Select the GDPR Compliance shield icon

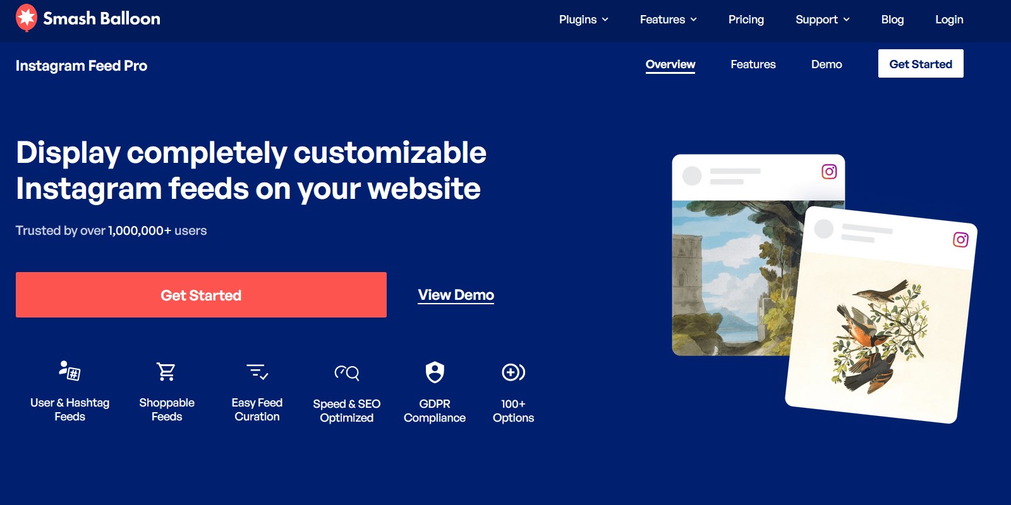click(435, 372)
